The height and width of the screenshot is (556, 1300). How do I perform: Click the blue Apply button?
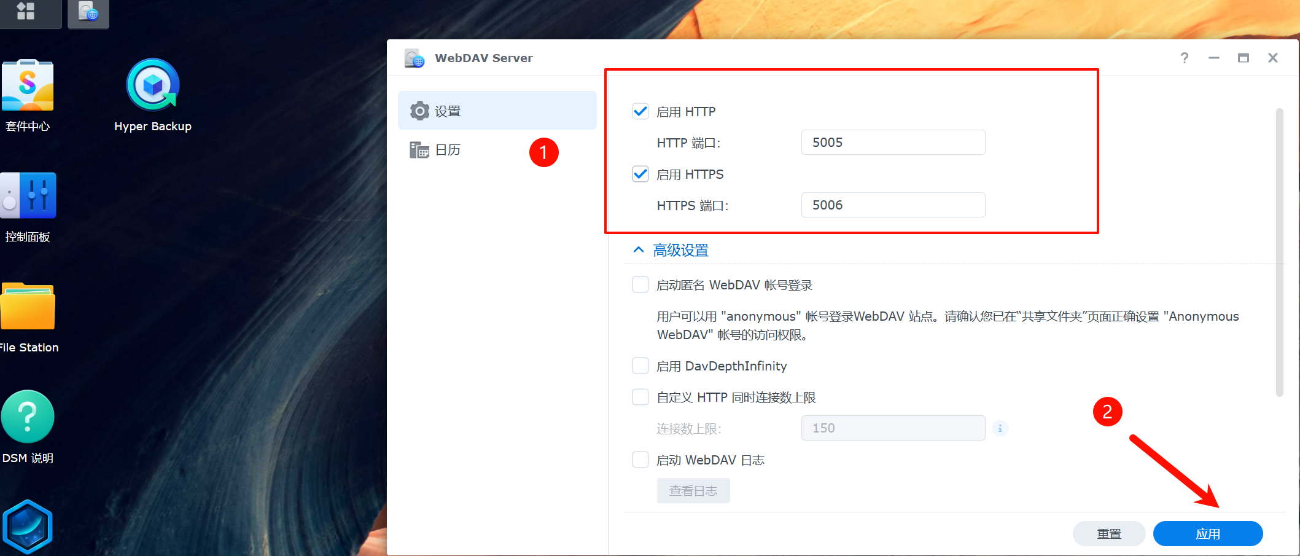[1207, 533]
